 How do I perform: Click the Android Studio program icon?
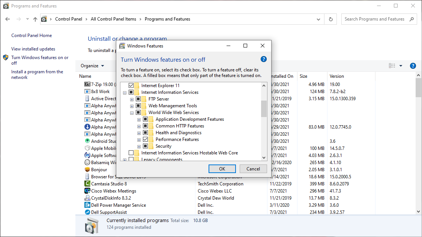click(x=87, y=141)
